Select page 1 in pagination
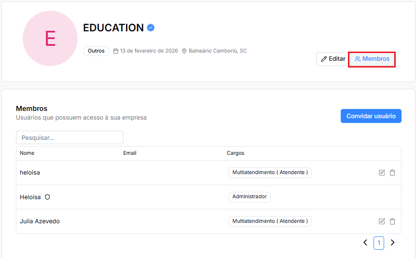The height and width of the screenshot is (258, 416). [379, 243]
